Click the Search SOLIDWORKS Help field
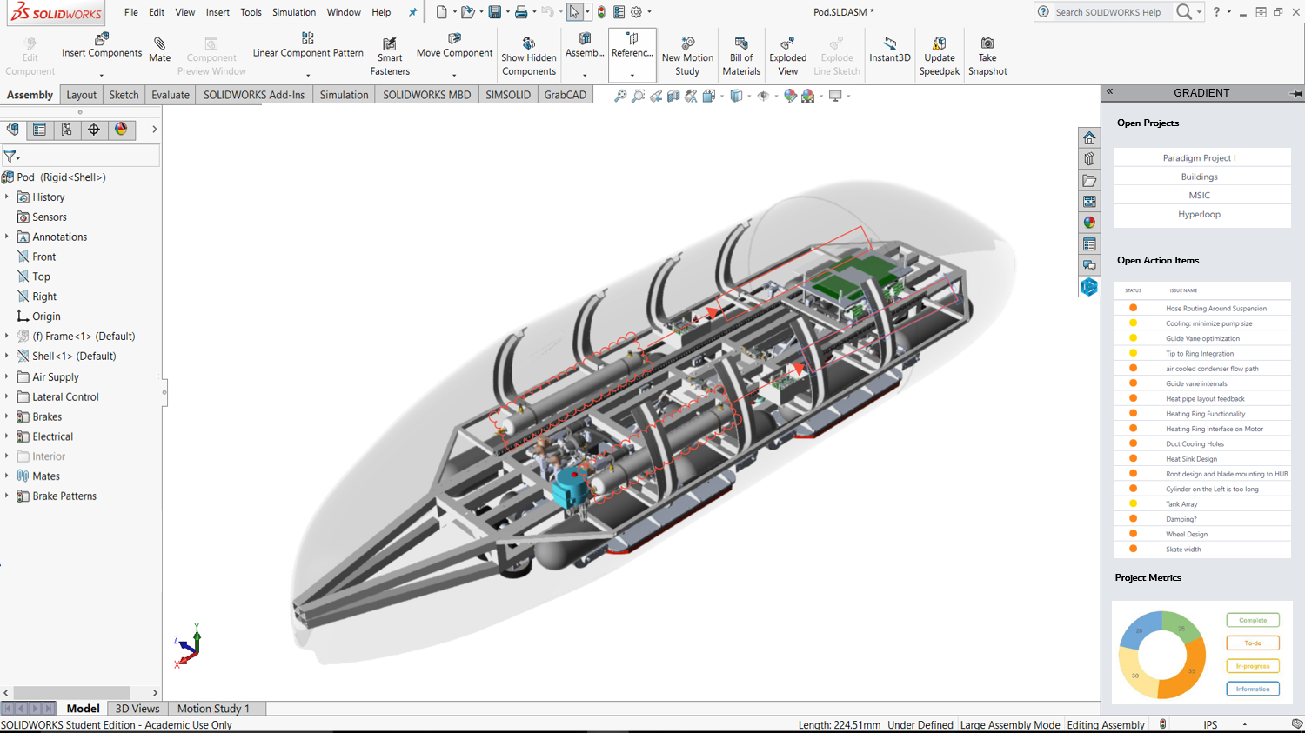The height and width of the screenshot is (733, 1305). point(1108,12)
